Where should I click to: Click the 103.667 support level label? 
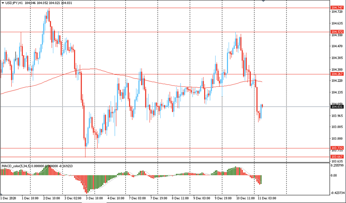pos(337,157)
